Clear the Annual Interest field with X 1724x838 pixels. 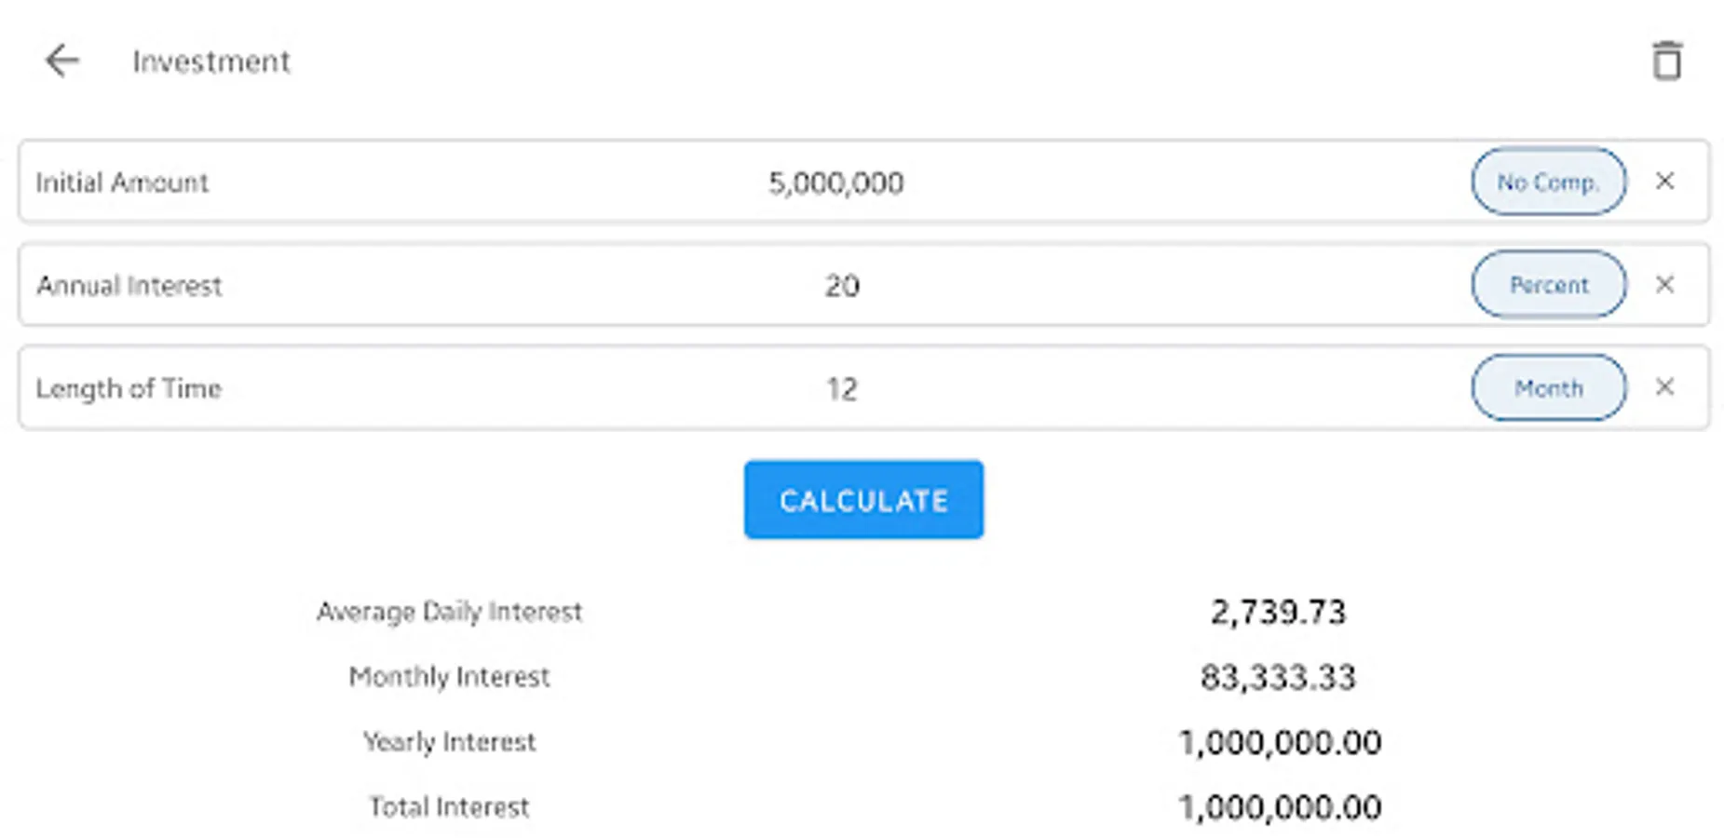pyautogui.click(x=1664, y=284)
